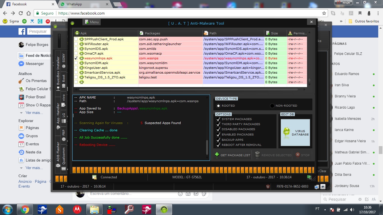This screenshot has height=215, width=383.
Task: Click Android icon beside OmaCP.apk
Action: (82, 53)
